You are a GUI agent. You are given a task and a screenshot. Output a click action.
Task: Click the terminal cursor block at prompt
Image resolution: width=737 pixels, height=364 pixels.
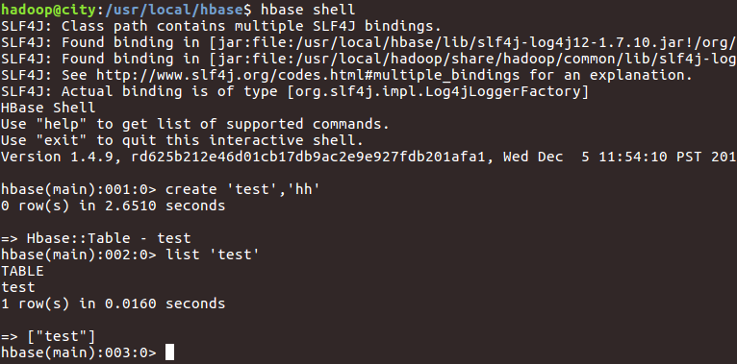(169, 352)
